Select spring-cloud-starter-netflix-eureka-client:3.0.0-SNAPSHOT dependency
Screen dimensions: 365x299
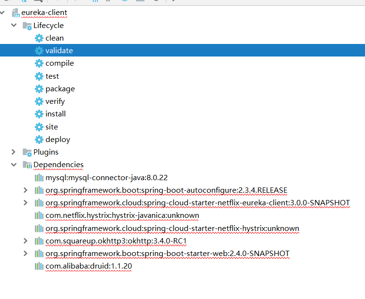tap(198, 203)
